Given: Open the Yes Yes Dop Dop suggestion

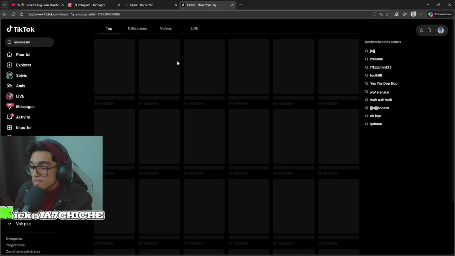Looking at the screenshot, I should 384,84.
